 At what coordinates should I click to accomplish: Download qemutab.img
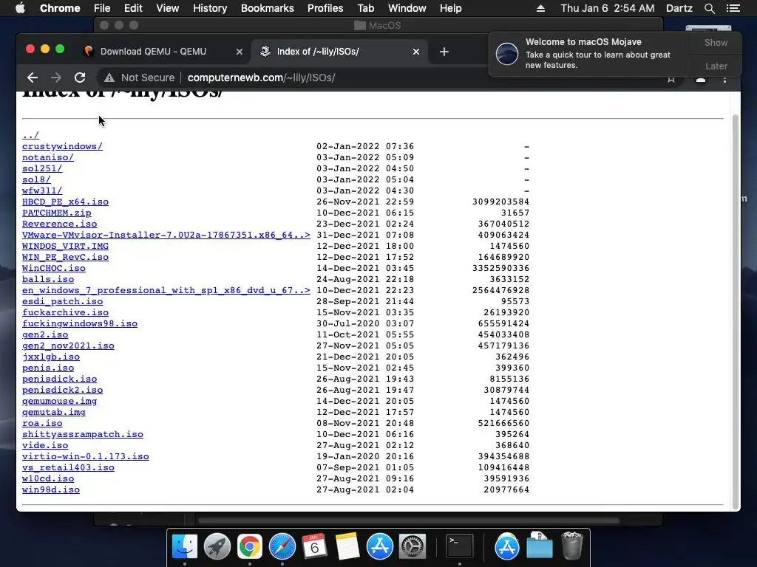coord(53,412)
